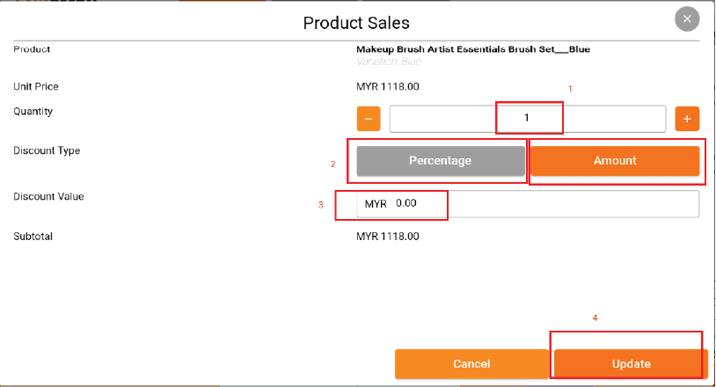The image size is (716, 387).
Task: Click the Variation: Blue text
Action: (389, 62)
